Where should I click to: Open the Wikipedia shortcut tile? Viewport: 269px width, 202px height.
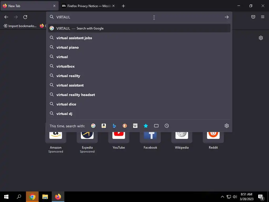tap(182, 140)
